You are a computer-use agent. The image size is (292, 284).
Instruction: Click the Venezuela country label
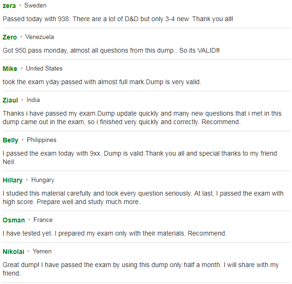pos(40,37)
